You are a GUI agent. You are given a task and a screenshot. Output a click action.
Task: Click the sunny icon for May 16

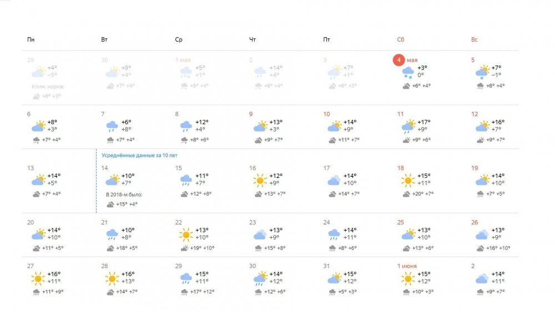[260, 181]
